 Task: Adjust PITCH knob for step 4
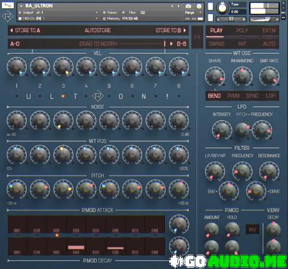(86, 189)
